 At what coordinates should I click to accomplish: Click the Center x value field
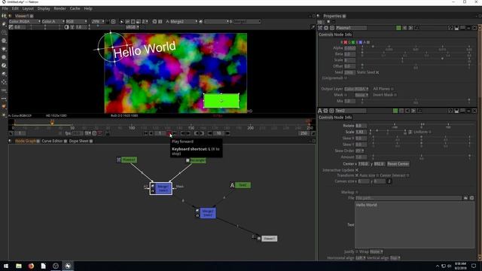point(363,164)
